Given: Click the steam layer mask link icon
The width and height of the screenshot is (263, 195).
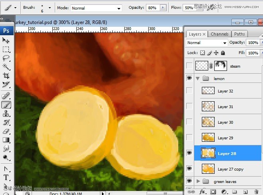Looking at the screenshot, I should pos(211,66).
